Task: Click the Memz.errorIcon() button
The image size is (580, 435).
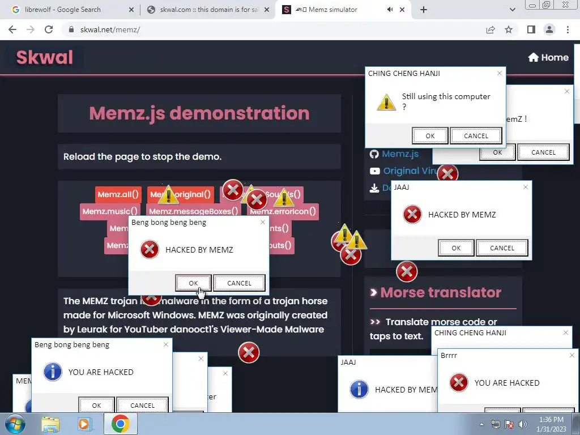Action: click(x=283, y=211)
